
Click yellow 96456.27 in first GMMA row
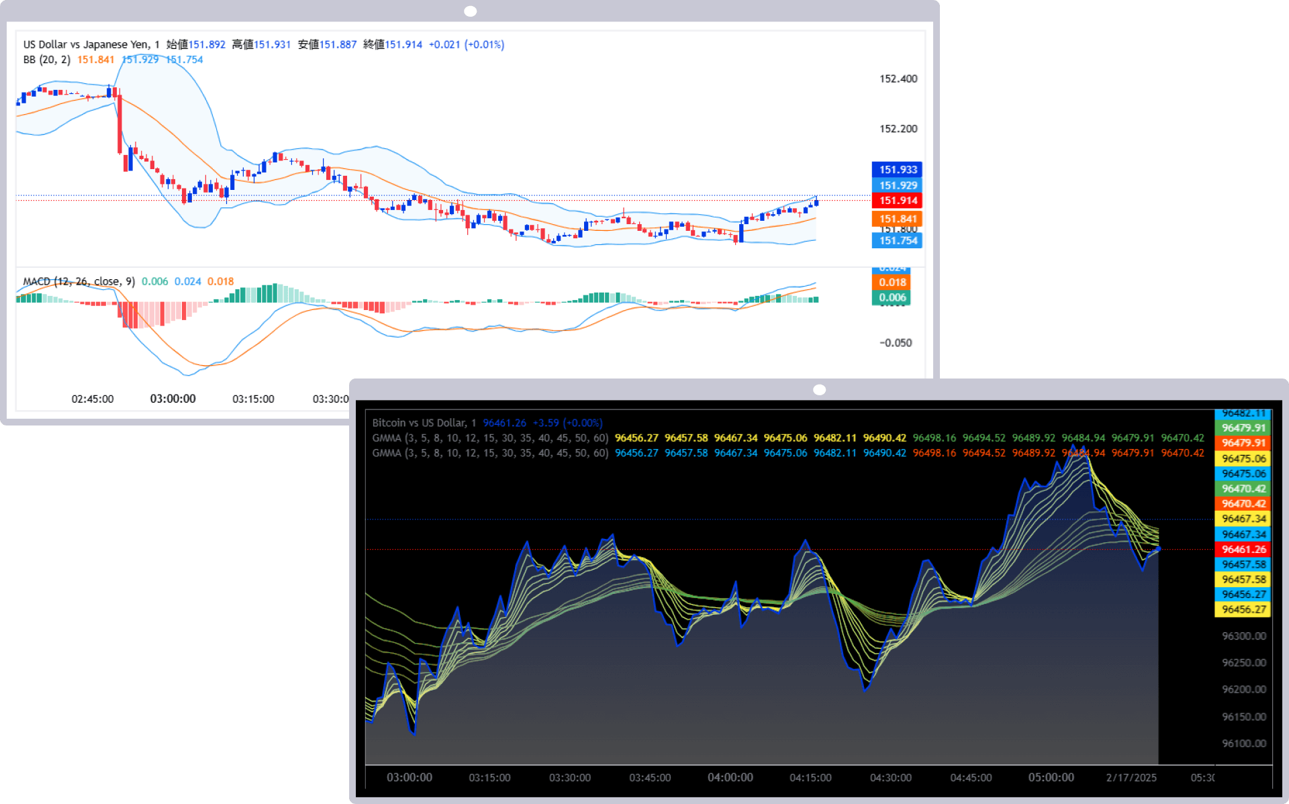click(636, 438)
